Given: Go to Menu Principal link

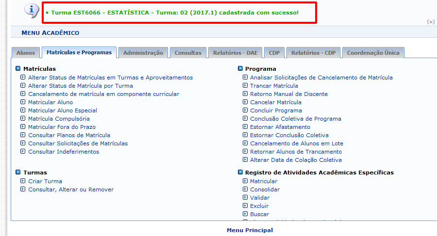Looking at the screenshot, I should point(250,230).
